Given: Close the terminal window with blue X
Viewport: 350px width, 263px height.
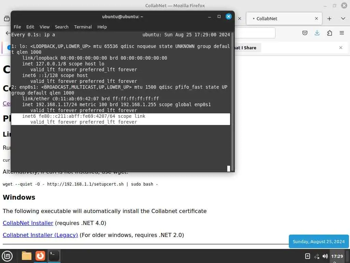Looking at the screenshot, I should 229,16.
